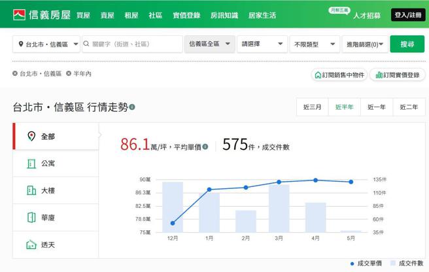This screenshot has height=272, width=429.
Task: Open the 信義區全區 district dropdown
Action: pyautogui.click(x=209, y=44)
